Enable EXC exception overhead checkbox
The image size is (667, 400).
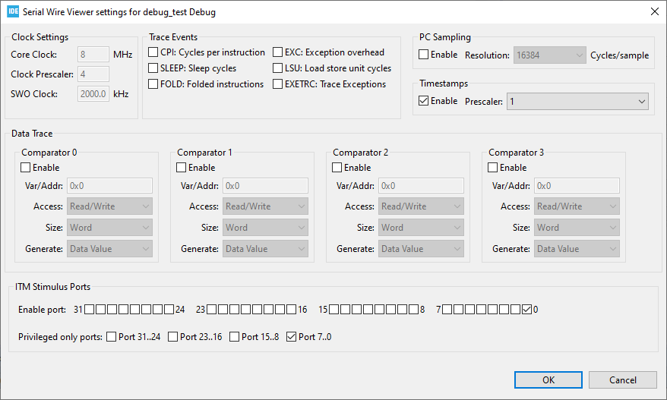coord(278,52)
